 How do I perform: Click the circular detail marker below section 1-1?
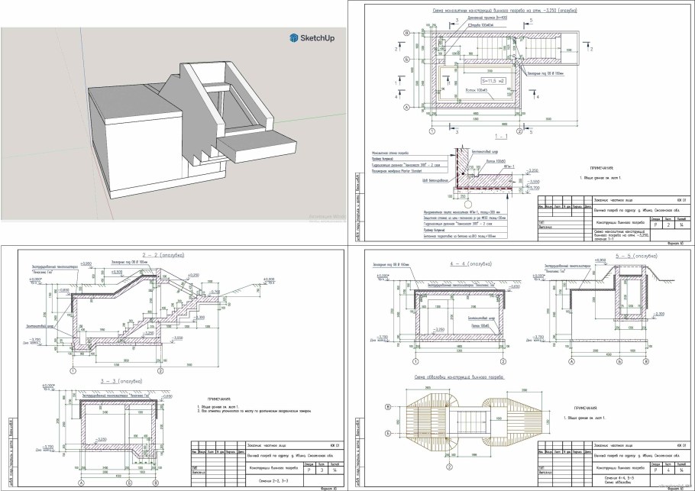(469, 201)
